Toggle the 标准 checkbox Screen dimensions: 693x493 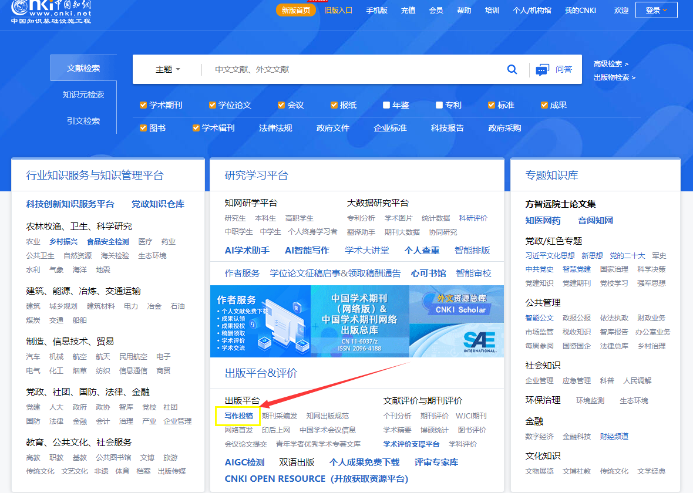492,105
